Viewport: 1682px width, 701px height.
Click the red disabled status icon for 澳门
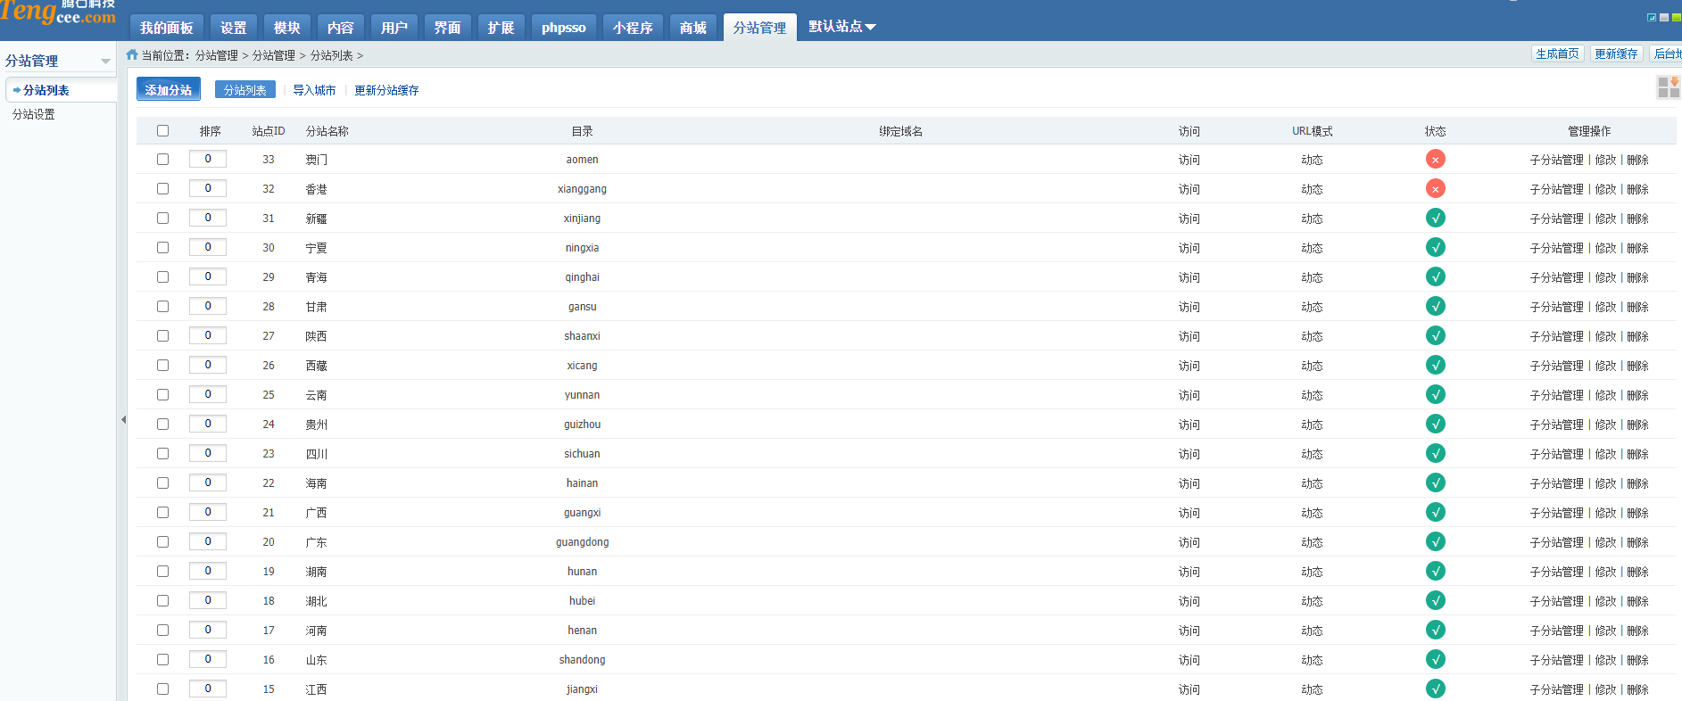coord(1435,160)
